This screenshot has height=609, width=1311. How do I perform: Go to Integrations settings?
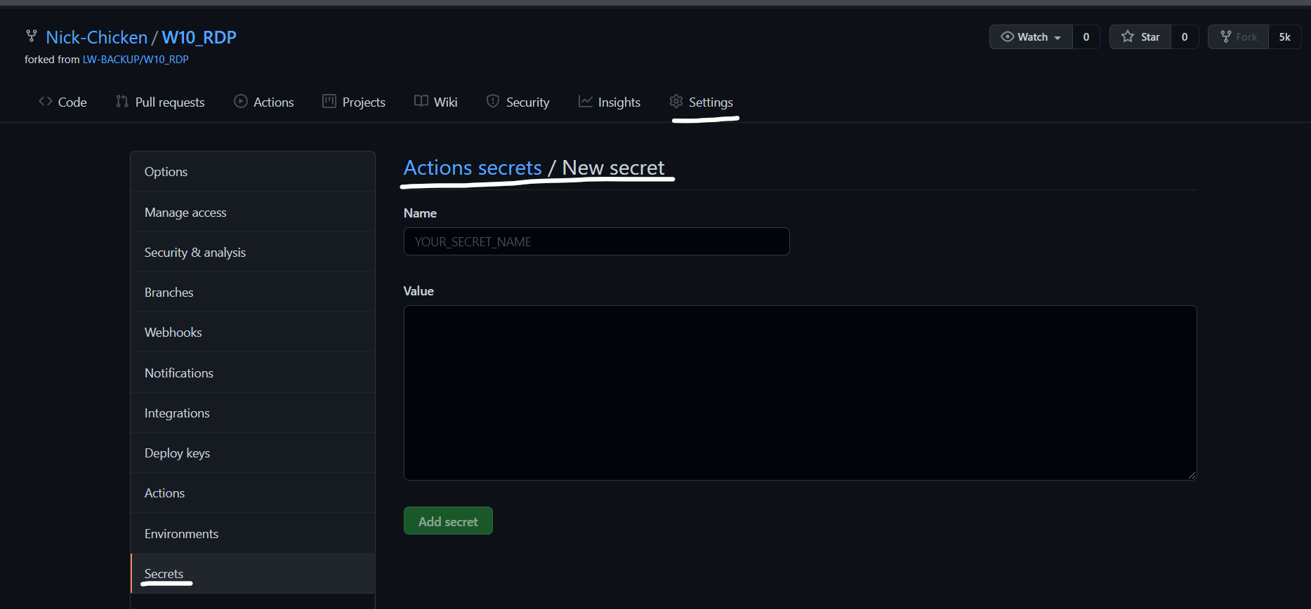tap(253, 413)
